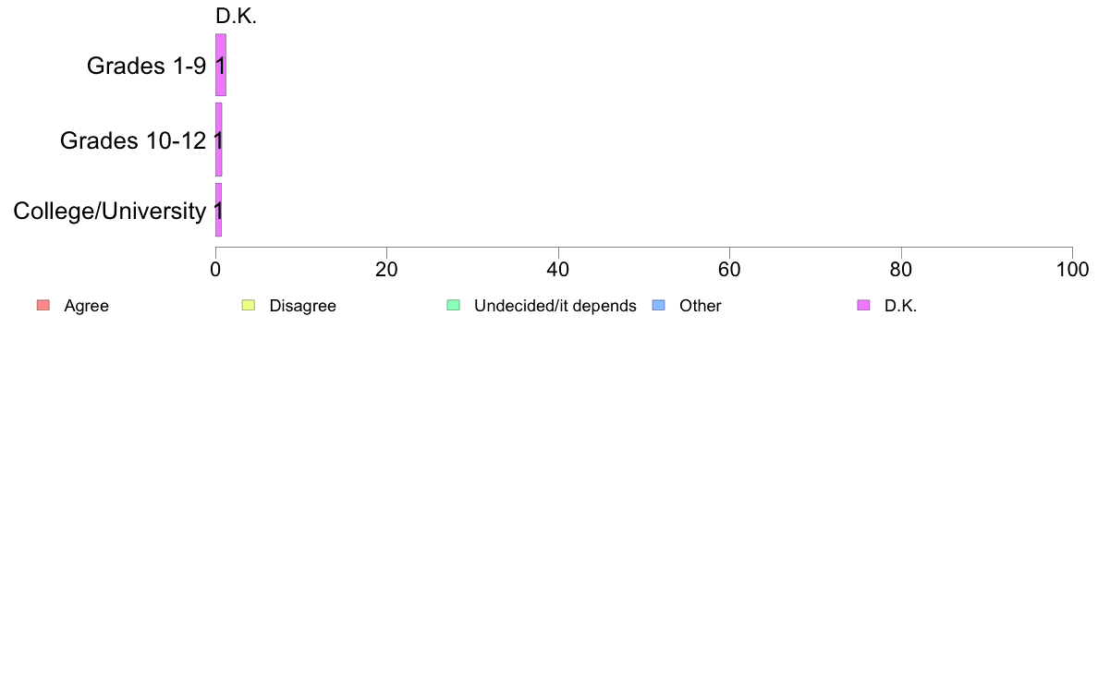This screenshot has width=1098, height=680.
Task: Click the College/University row label
Action: coord(110,211)
